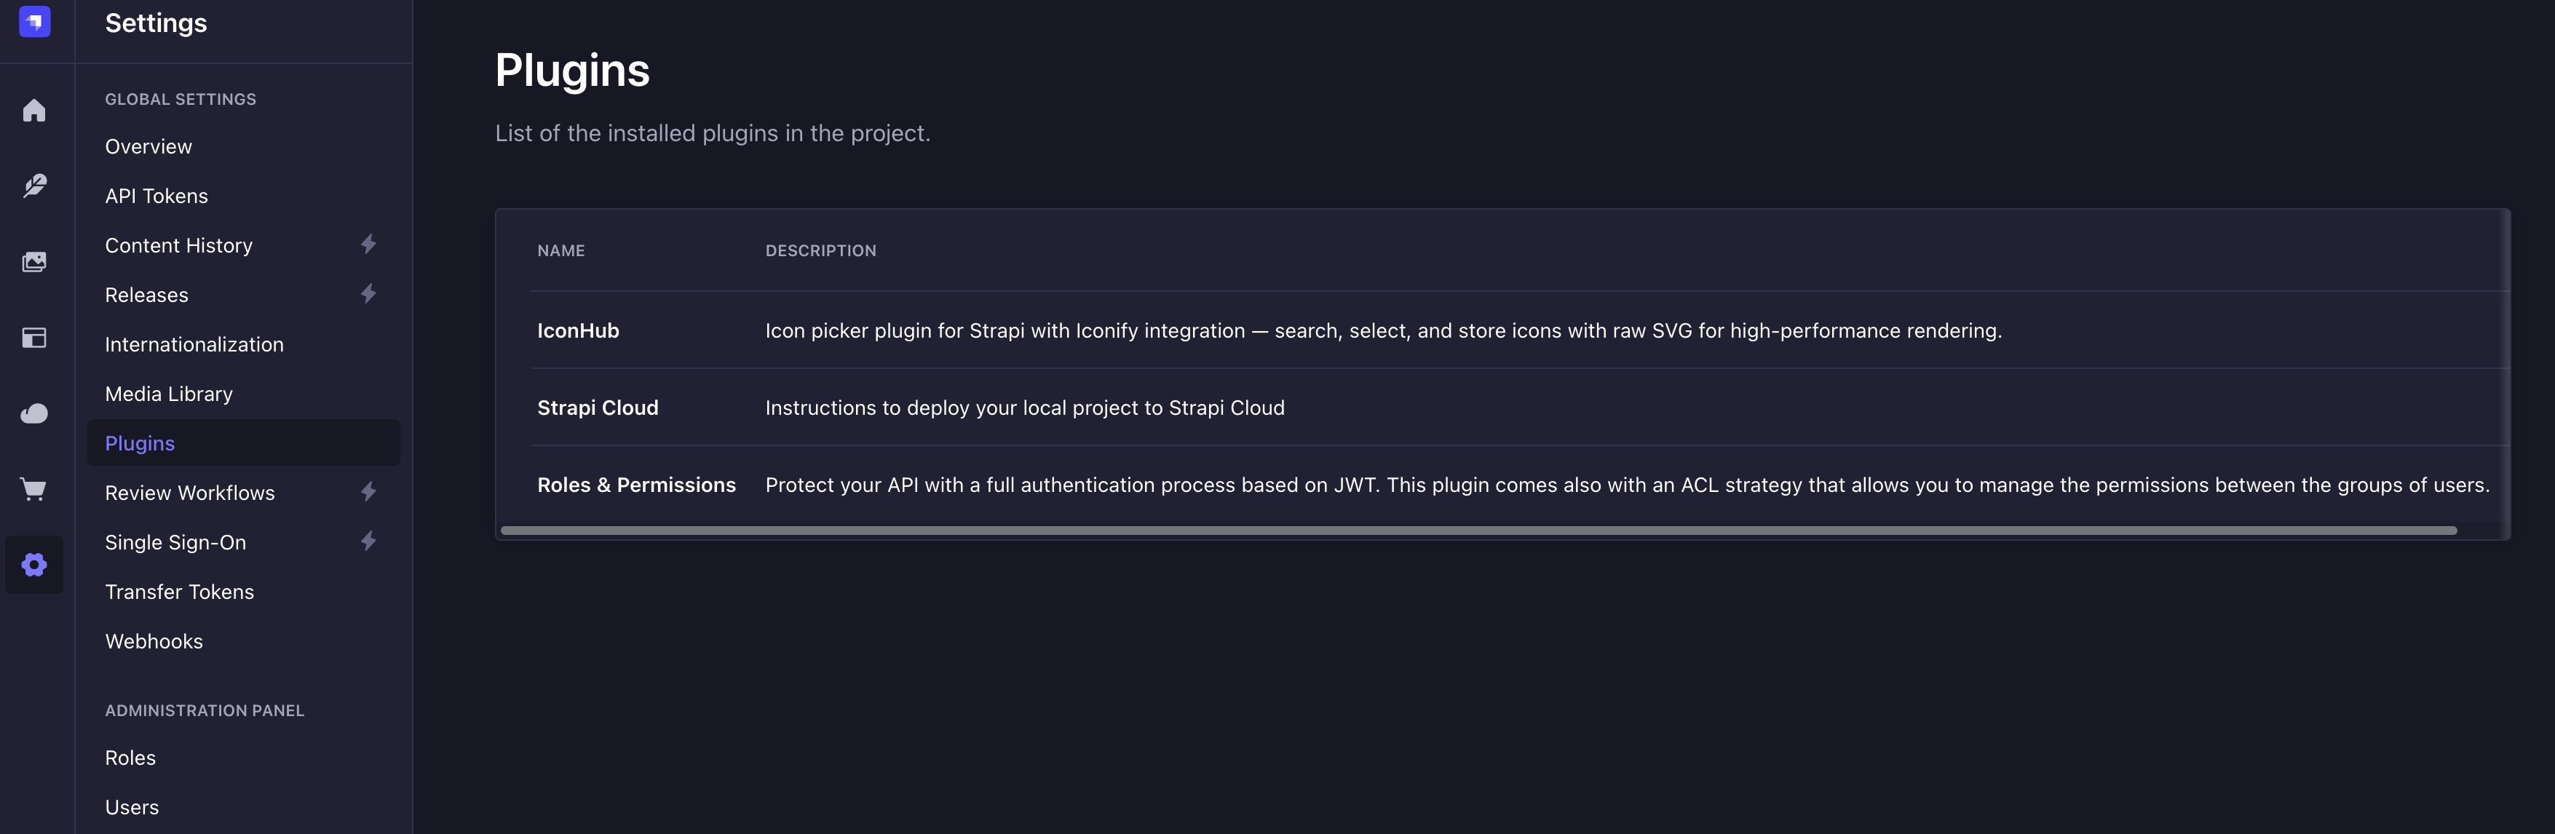Open Single Sign-On settings
This screenshot has width=2555, height=834.
(x=175, y=542)
